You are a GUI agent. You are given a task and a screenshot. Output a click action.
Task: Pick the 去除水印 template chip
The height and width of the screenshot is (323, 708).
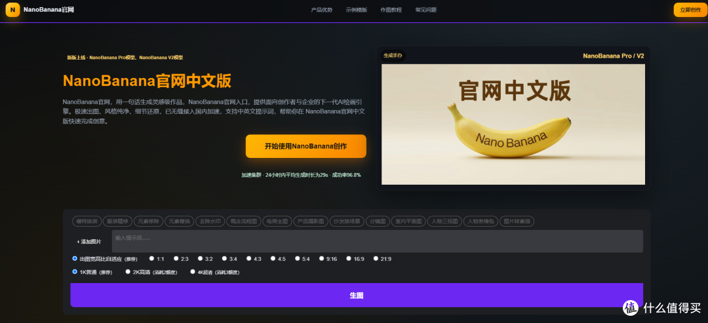(x=210, y=221)
